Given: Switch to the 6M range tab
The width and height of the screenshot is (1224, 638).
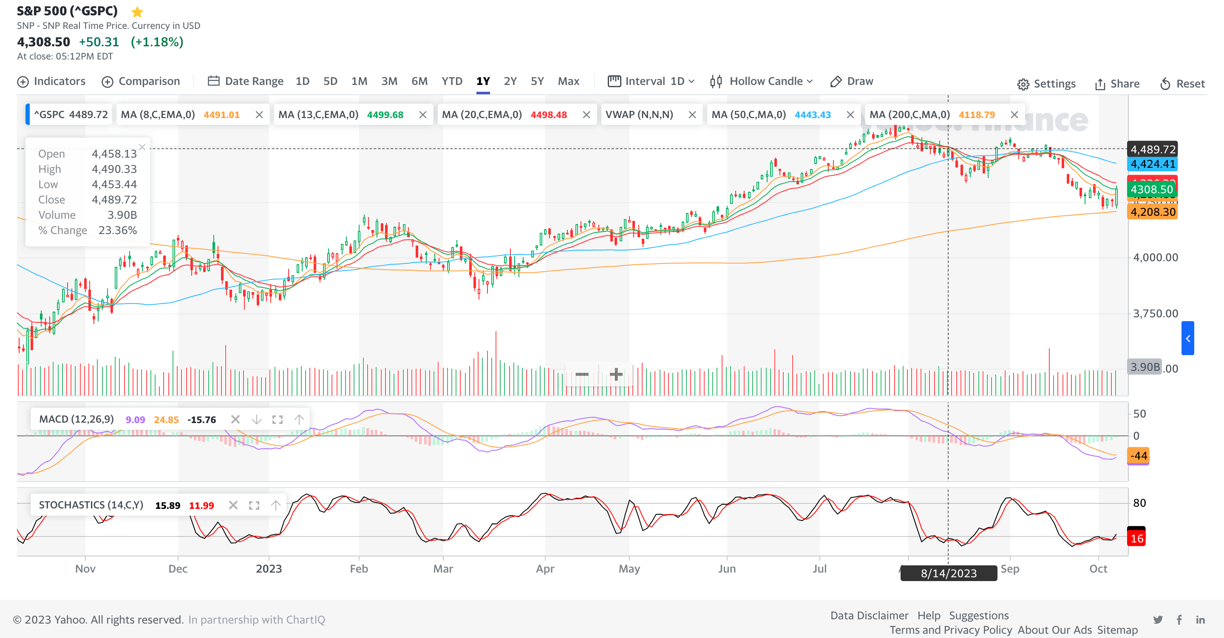Looking at the screenshot, I should click(419, 81).
